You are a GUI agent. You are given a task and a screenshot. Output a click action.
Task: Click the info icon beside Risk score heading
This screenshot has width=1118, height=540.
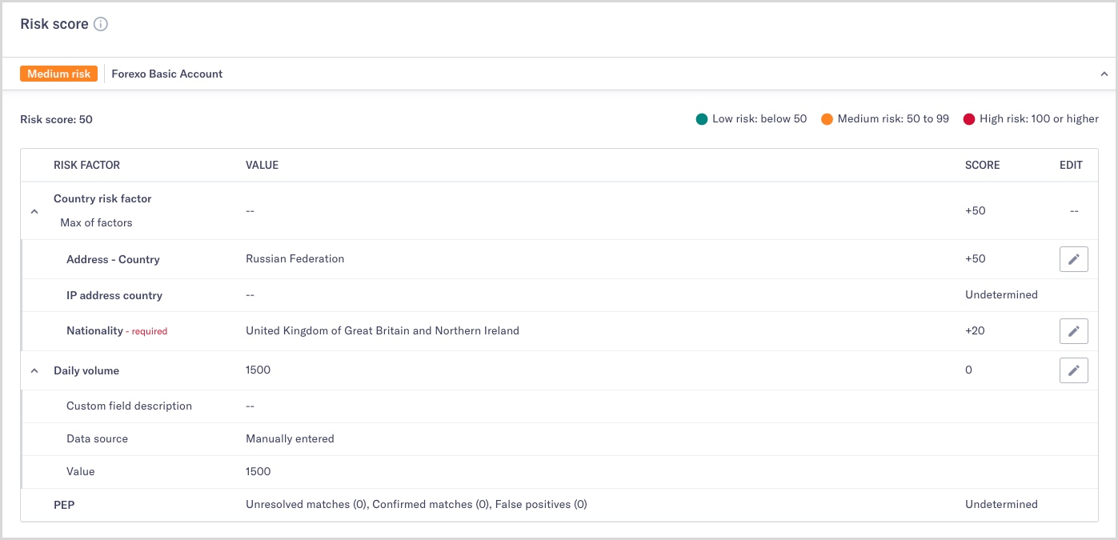tap(100, 24)
